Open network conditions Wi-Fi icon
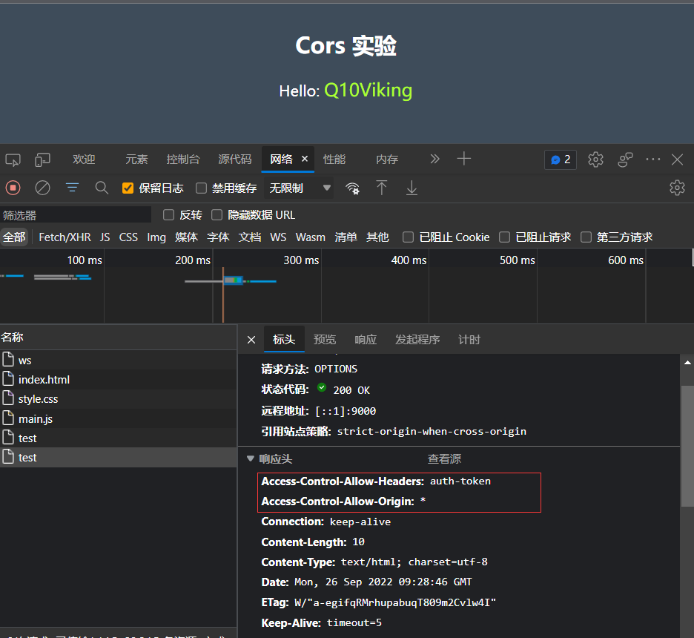 (x=353, y=188)
